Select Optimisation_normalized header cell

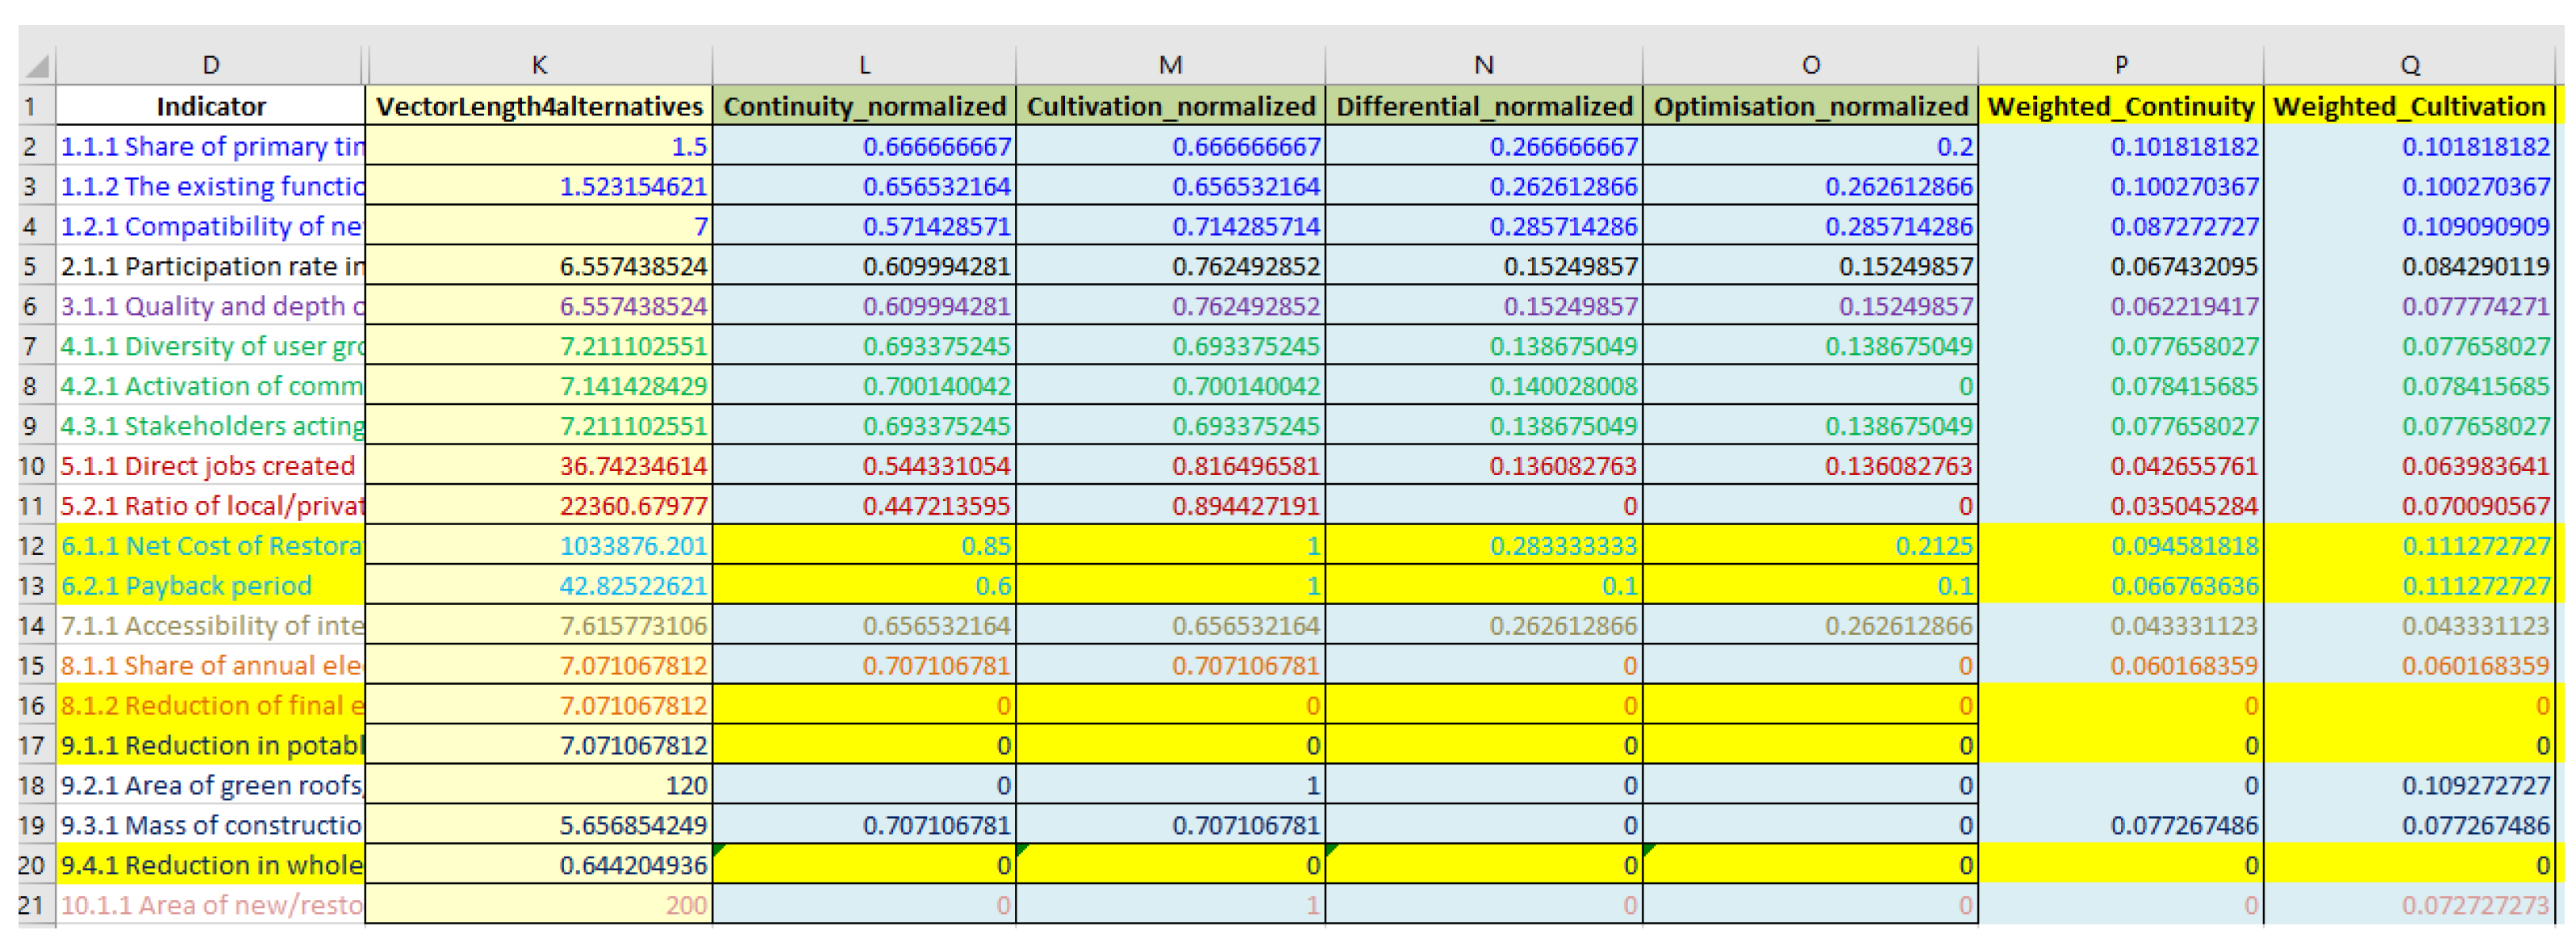coord(1810,106)
